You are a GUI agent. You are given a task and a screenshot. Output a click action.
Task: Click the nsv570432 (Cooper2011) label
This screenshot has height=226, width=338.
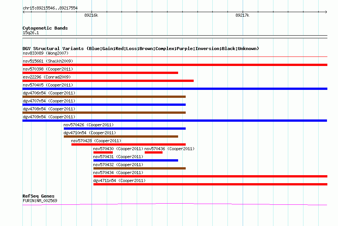118,165
